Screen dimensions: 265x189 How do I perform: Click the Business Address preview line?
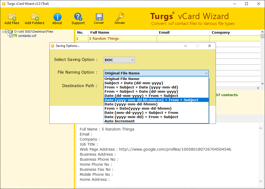coord(98,154)
